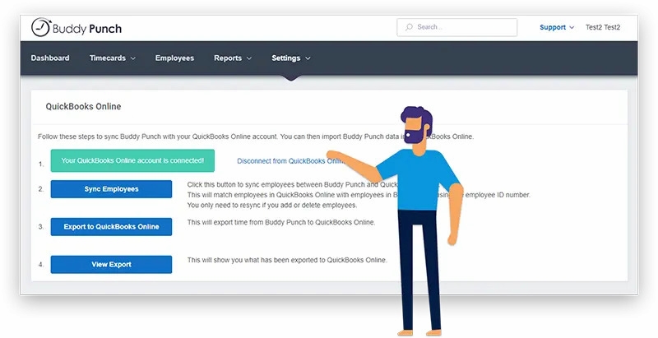This screenshot has width=658, height=338.
Task: Open the Reports menu
Action: tap(233, 58)
